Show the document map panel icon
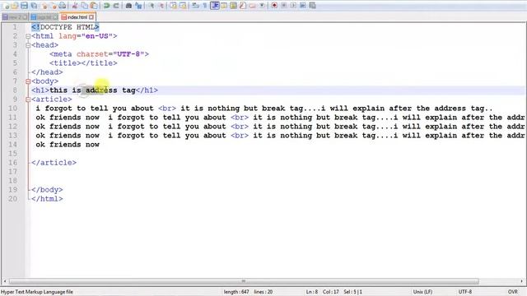Viewport: 527px width, 296px height. point(233,6)
